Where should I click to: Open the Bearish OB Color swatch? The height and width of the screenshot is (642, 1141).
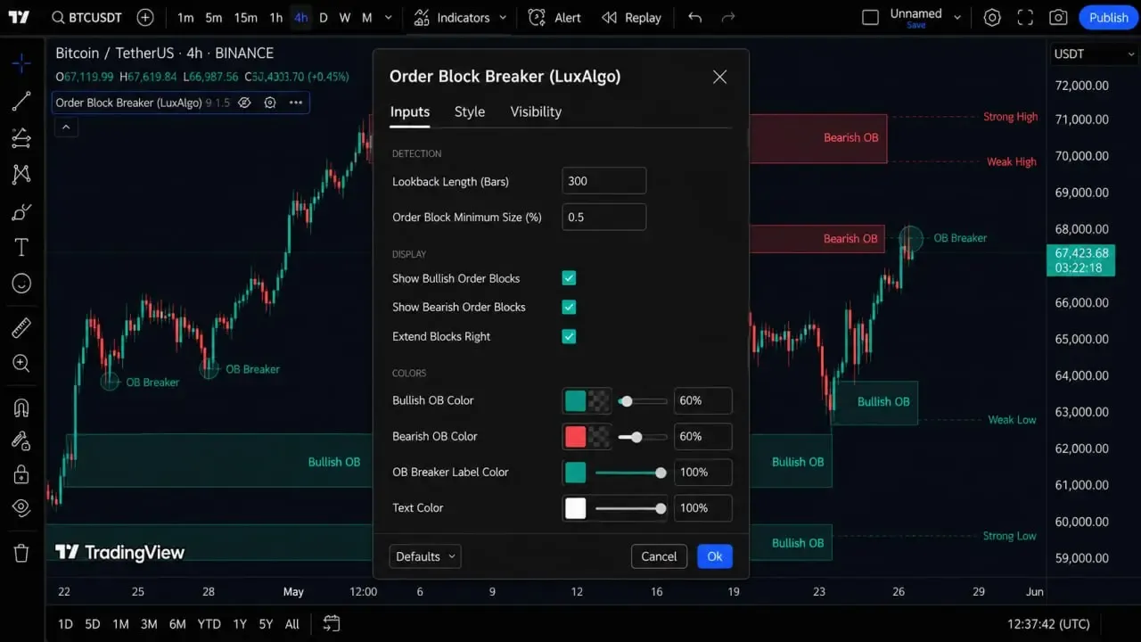[x=587, y=436]
